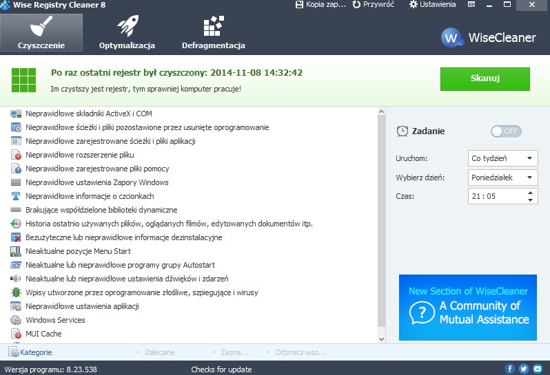
Task: Click the Windows Services gear icon
Action: coord(16,320)
